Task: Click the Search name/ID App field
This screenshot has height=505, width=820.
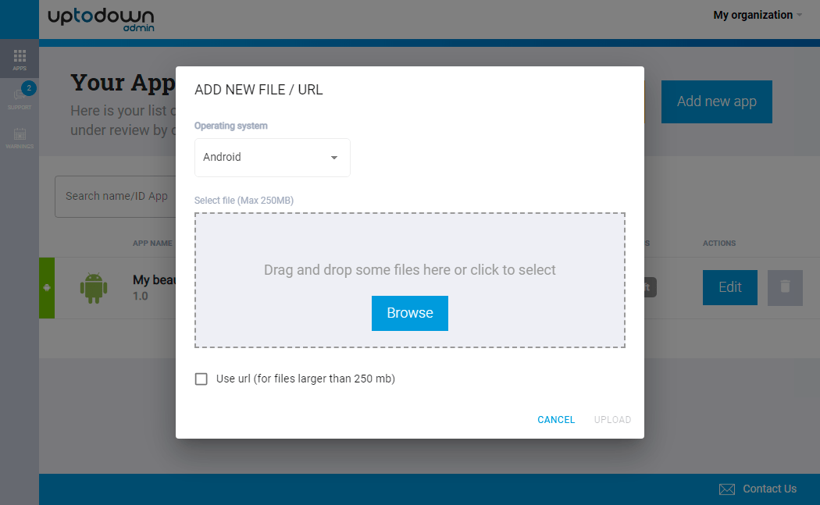Action: click(x=117, y=196)
